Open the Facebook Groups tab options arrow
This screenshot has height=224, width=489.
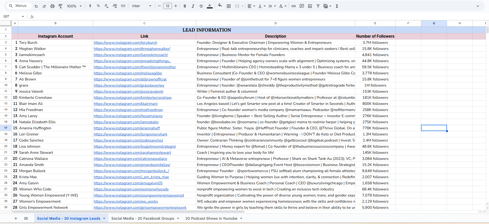(x=178, y=218)
